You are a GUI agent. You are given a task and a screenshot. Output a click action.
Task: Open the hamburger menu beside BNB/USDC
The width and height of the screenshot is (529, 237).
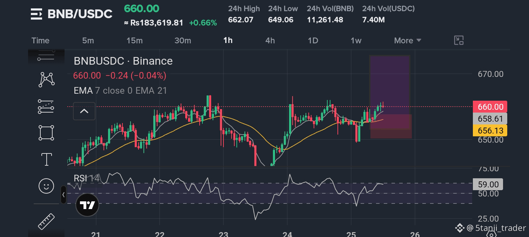tap(36, 14)
